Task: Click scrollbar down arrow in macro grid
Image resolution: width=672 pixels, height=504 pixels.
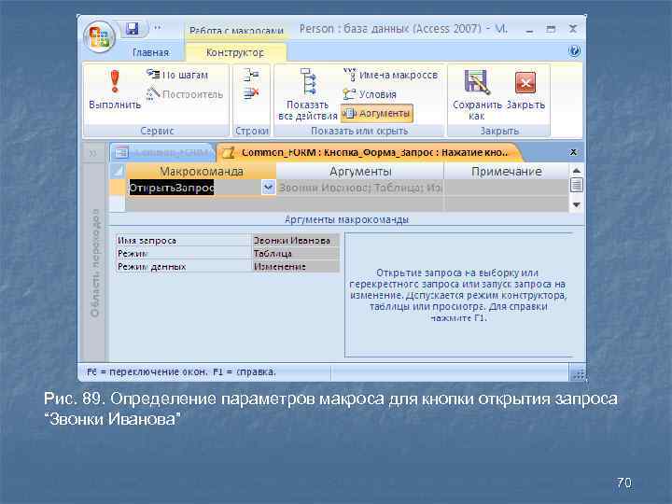Action: click(x=577, y=204)
